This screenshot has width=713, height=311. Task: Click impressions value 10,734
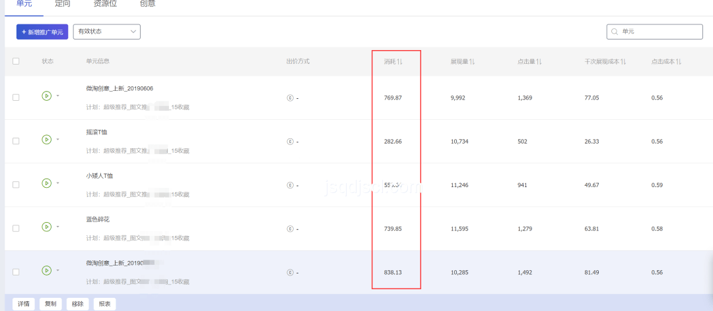point(459,141)
